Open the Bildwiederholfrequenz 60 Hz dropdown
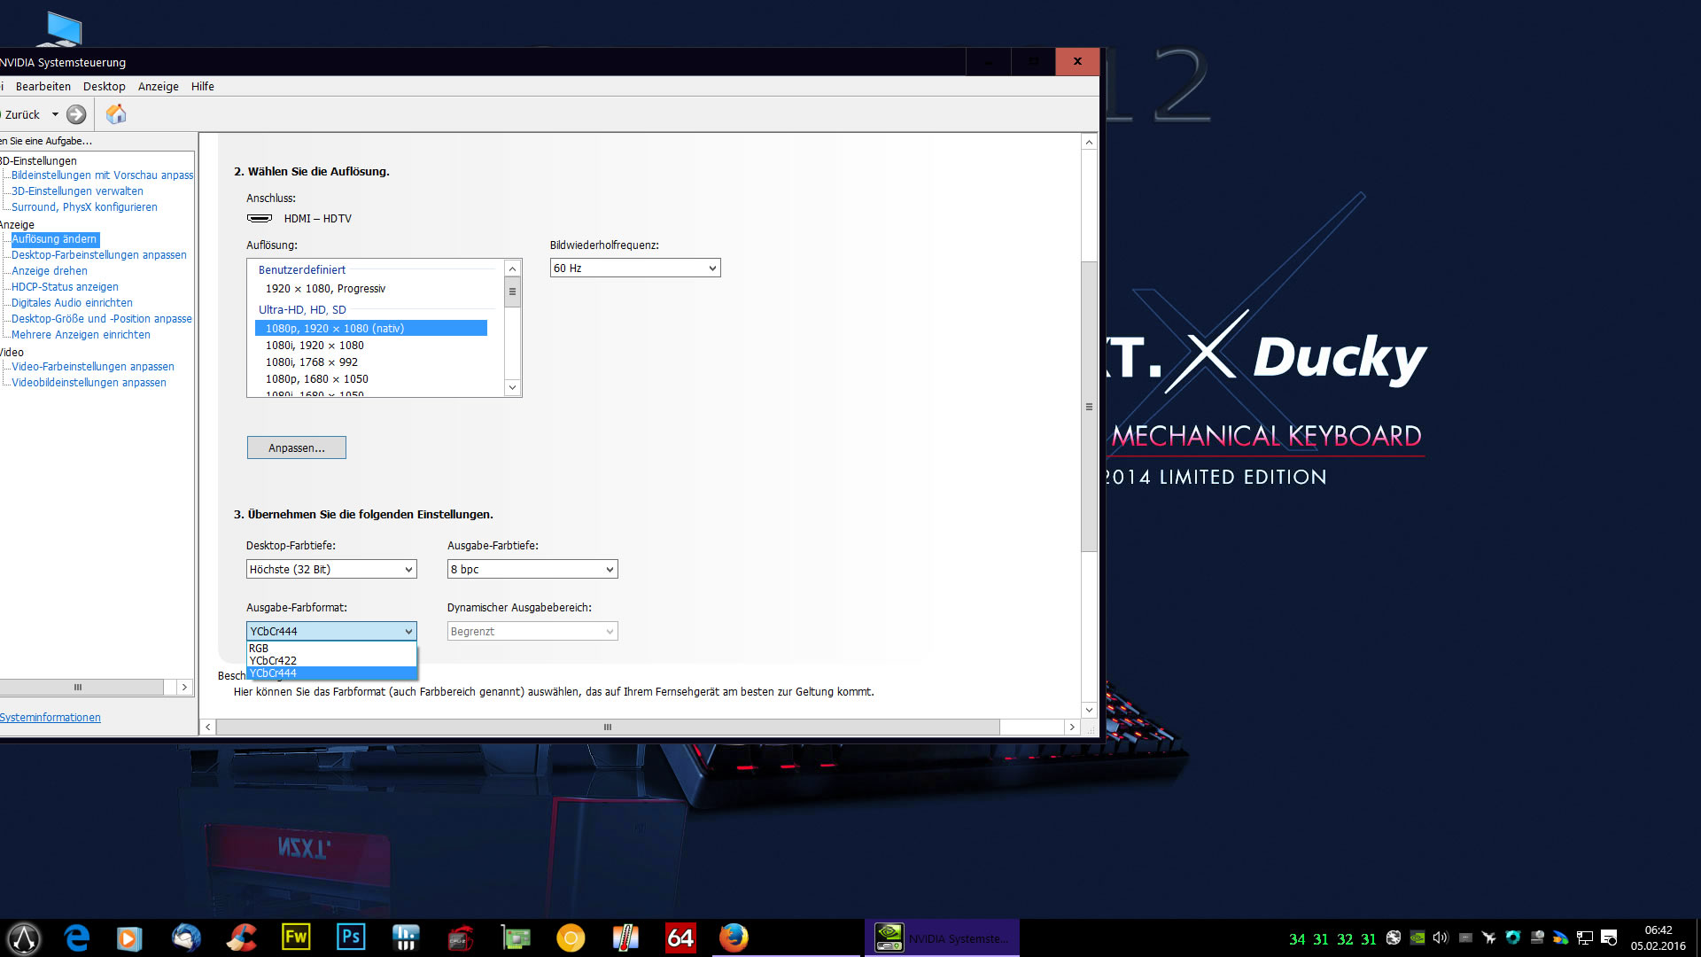This screenshot has height=957, width=1701. (634, 268)
